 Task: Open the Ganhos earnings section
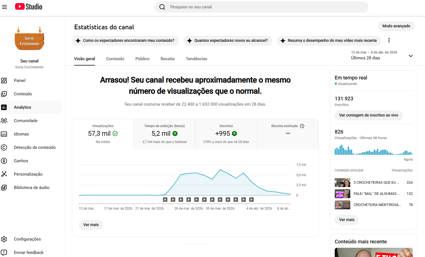tap(21, 161)
